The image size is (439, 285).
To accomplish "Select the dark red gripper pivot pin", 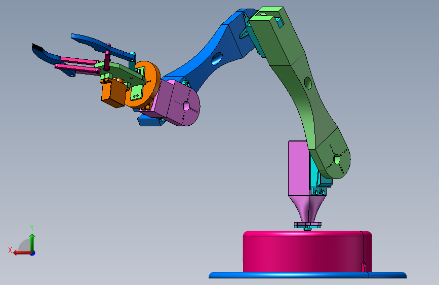I will point(107,61).
